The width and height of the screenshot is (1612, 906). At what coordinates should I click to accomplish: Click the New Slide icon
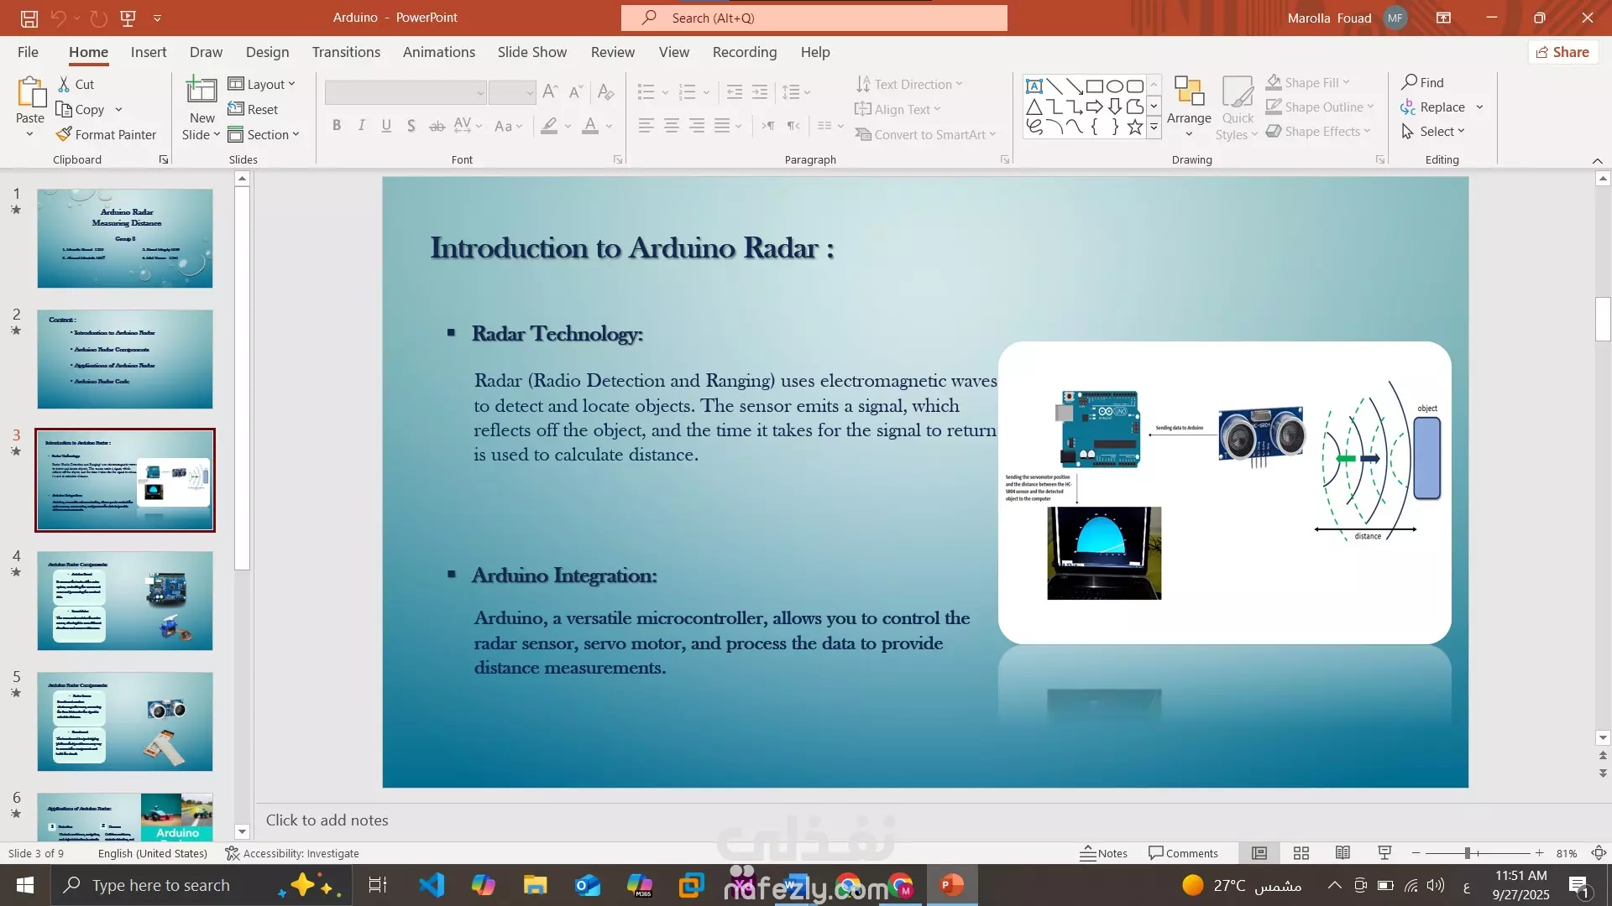tap(201, 91)
